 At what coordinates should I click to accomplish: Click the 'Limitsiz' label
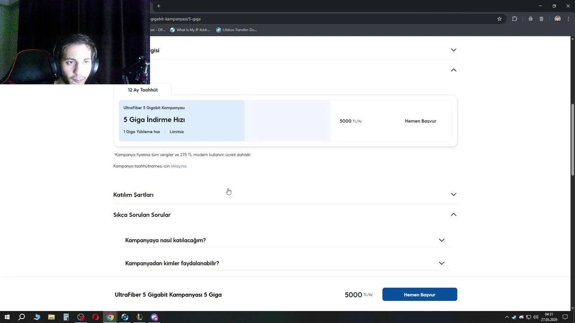(177, 132)
